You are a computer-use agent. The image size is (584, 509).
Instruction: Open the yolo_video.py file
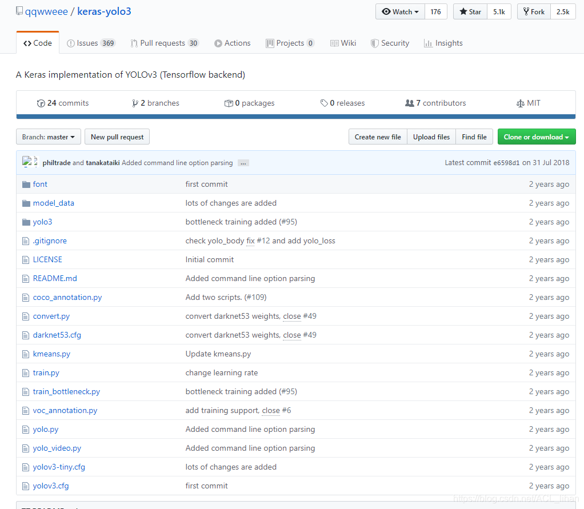pos(57,448)
